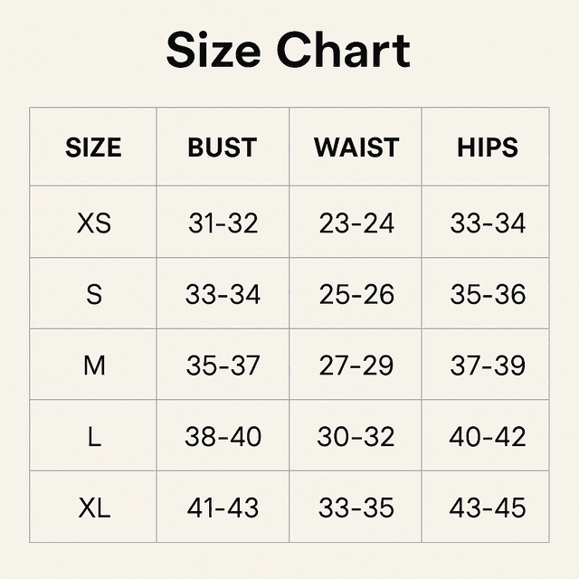The height and width of the screenshot is (579, 579).
Task: Select bust measurement 38-40
Action: [x=223, y=437]
